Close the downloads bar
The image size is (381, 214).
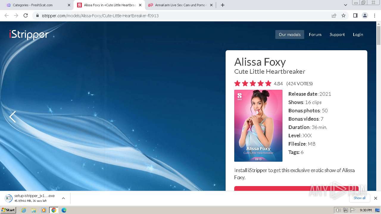[376, 198]
